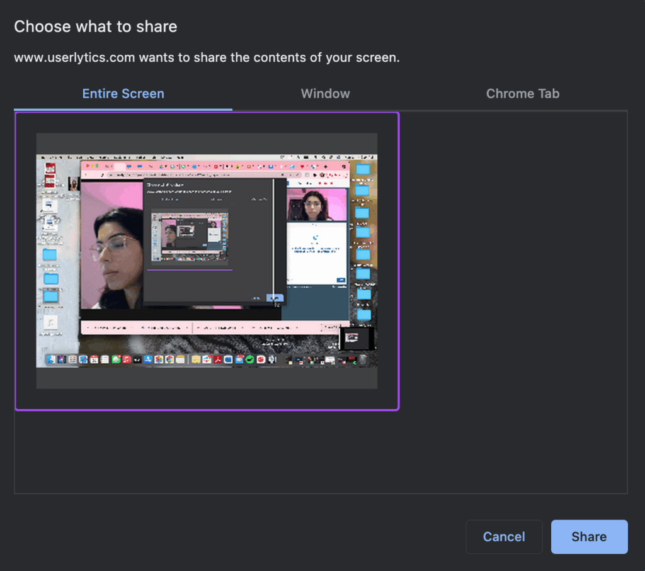Screen dimensions: 645x571
Task: Click the yellow Notes icon in the dock
Action: 180,359
